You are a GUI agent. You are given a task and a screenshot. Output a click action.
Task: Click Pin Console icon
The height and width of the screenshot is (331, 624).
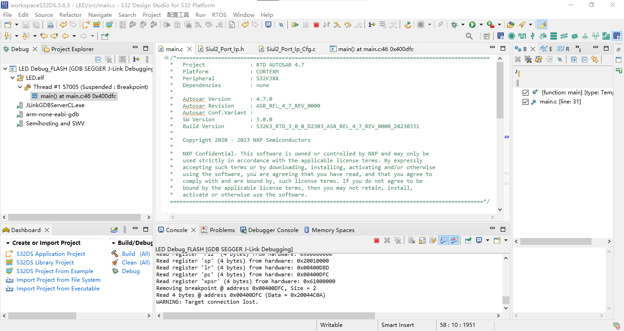(468, 240)
